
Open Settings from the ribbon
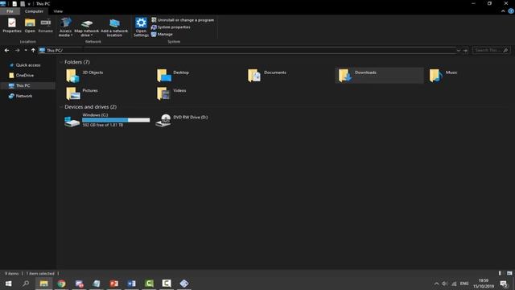pos(142,27)
